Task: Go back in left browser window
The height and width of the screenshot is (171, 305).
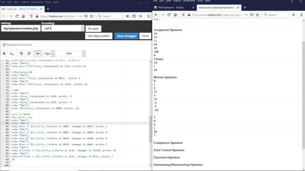Action: [4, 16]
